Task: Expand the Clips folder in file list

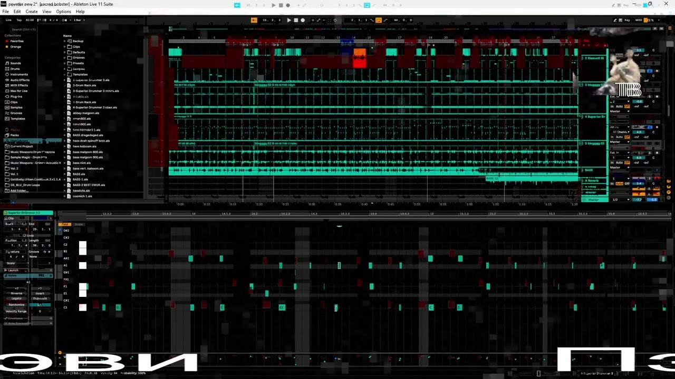Action: pyautogui.click(x=65, y=47)
